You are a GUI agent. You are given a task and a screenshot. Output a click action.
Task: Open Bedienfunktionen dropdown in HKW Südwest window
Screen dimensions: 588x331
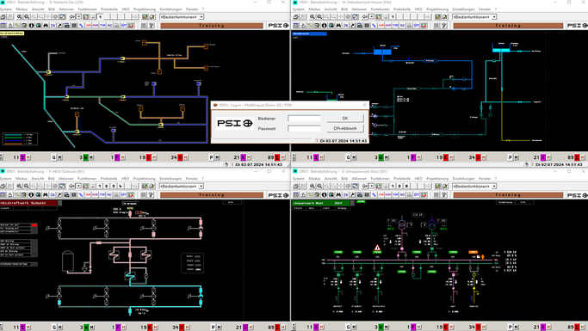click(201, 186)
